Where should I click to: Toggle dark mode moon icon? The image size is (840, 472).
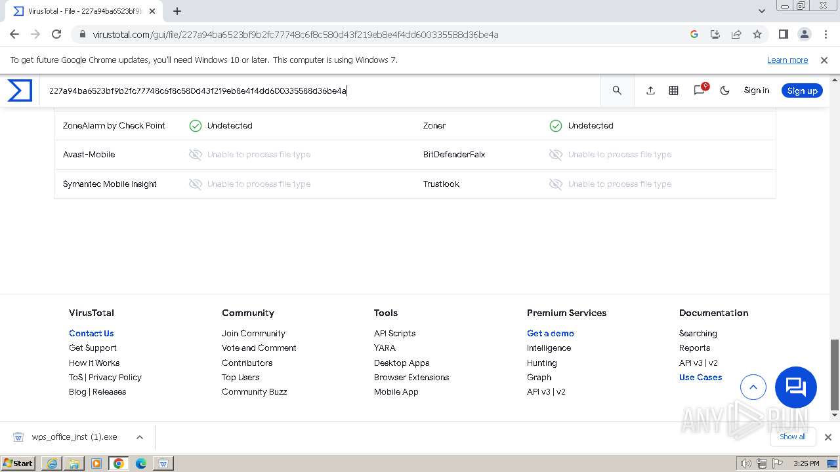click(x=724, y=90)
